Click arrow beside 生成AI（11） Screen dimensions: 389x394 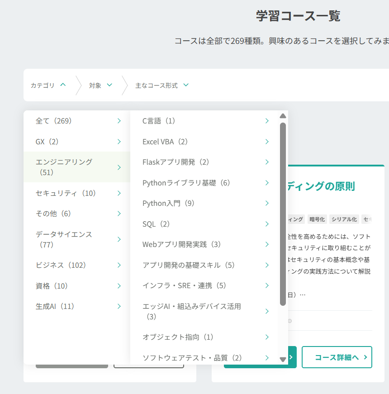point(119,306)
